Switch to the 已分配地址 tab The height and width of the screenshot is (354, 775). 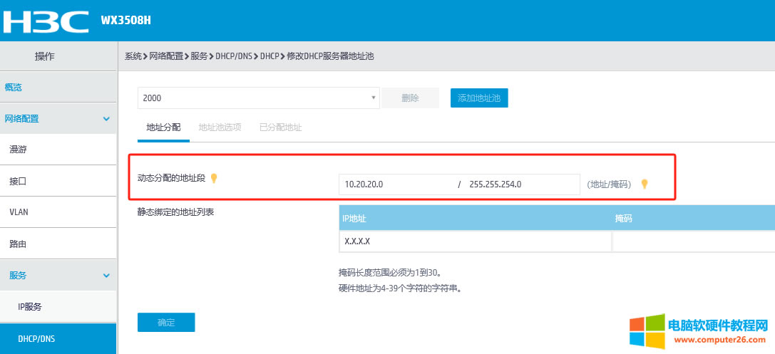[x=280, y=127]
